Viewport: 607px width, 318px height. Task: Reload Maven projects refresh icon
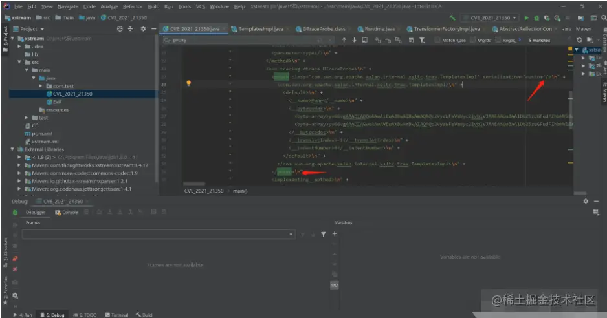pyautogui.click(x=579, y=40)
